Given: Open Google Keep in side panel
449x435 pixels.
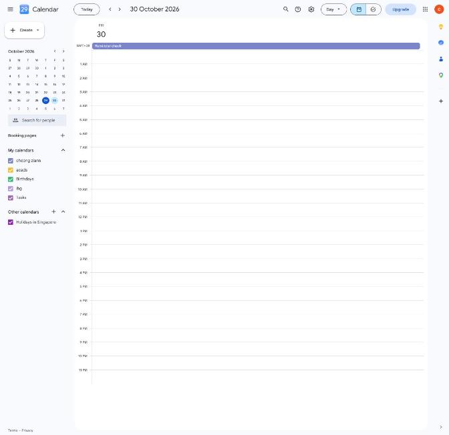Looking at the screenshot, I should [441, 27].
